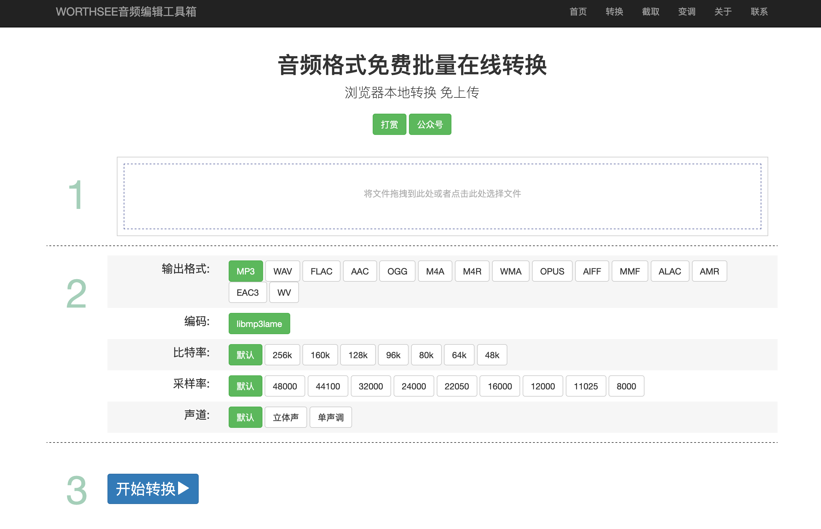The image size is (821, 529).
Task: Set bitrate to 128k
Action: pos(357,355)
